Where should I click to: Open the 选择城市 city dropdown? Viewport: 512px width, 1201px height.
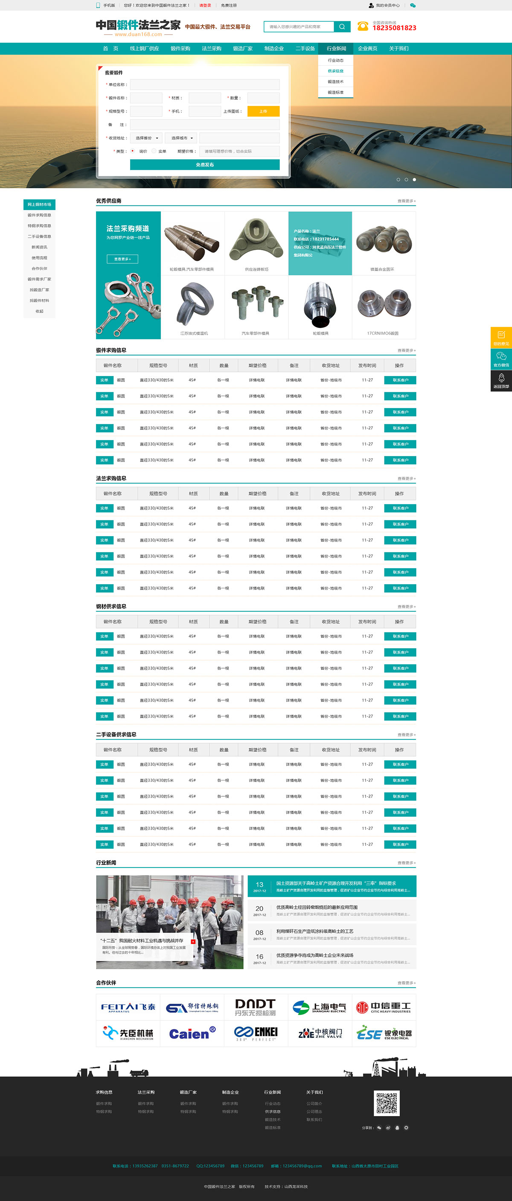coord(181,138)
